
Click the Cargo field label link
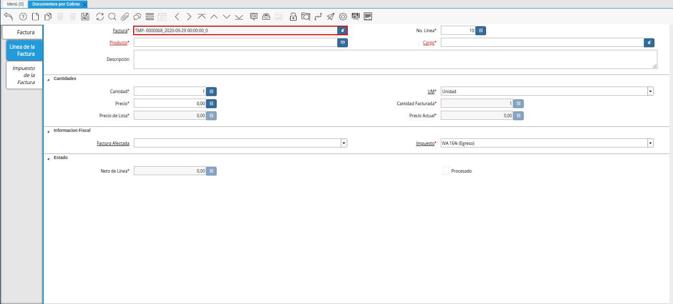428,43
